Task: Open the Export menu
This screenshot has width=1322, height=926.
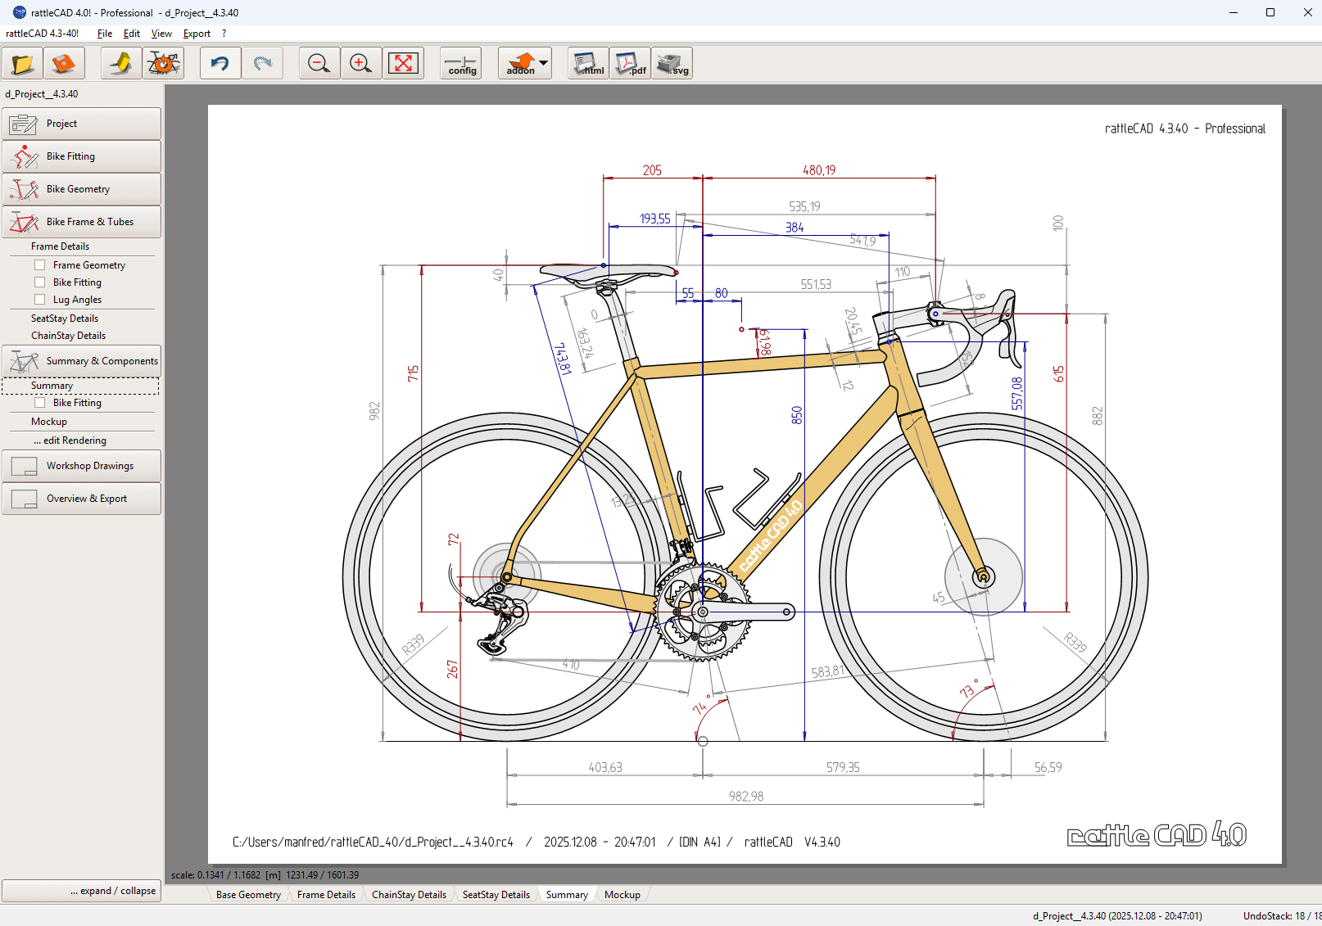Action: [197, 34]
